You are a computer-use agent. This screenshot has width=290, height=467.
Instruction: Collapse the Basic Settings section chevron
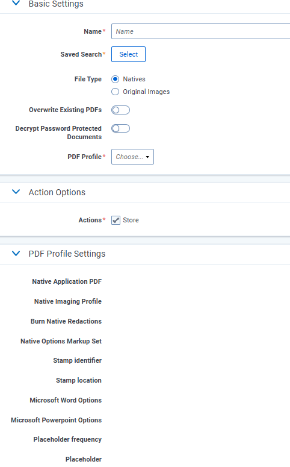pyautogui.click(x=16, y=3)
